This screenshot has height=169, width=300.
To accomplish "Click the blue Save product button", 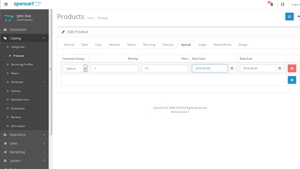I will point(289,16).
